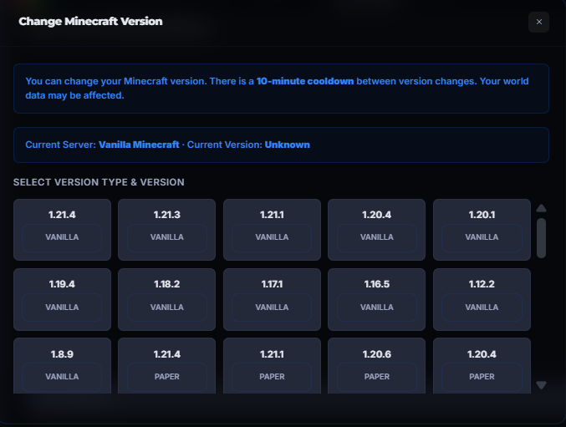Pick Vanilla version 1.17.1
Screen dimensions: 566x427
pyautogui.click(x=272, y=298)
